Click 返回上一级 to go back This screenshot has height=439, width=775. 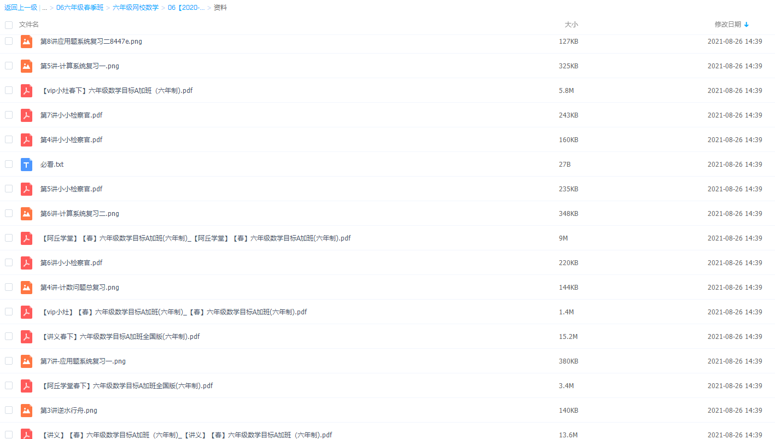coord(21,8)
